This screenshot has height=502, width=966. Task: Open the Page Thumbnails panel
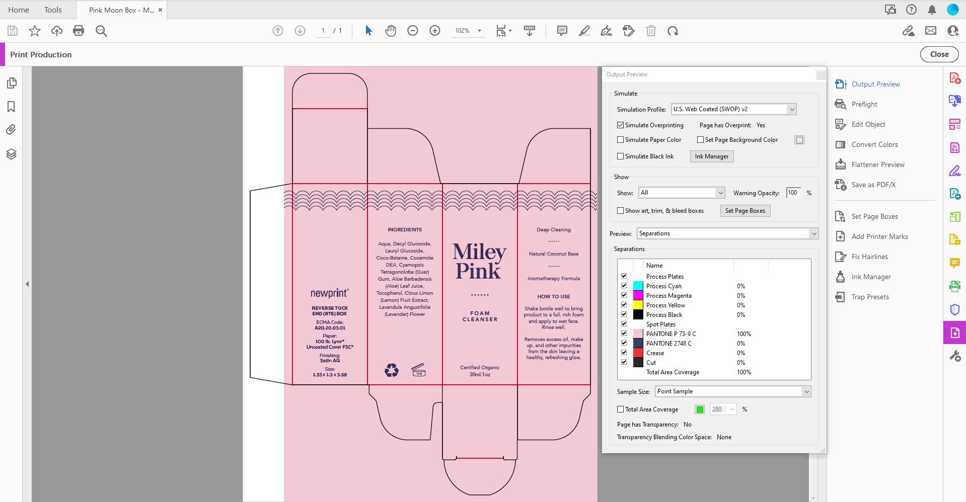pyautogui.click(x=12, y=83)
